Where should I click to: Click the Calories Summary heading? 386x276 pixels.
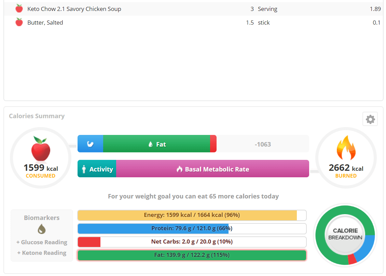pos(37,116)
